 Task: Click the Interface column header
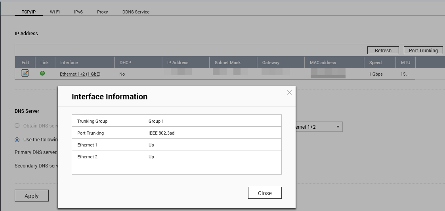click(69, 63)
